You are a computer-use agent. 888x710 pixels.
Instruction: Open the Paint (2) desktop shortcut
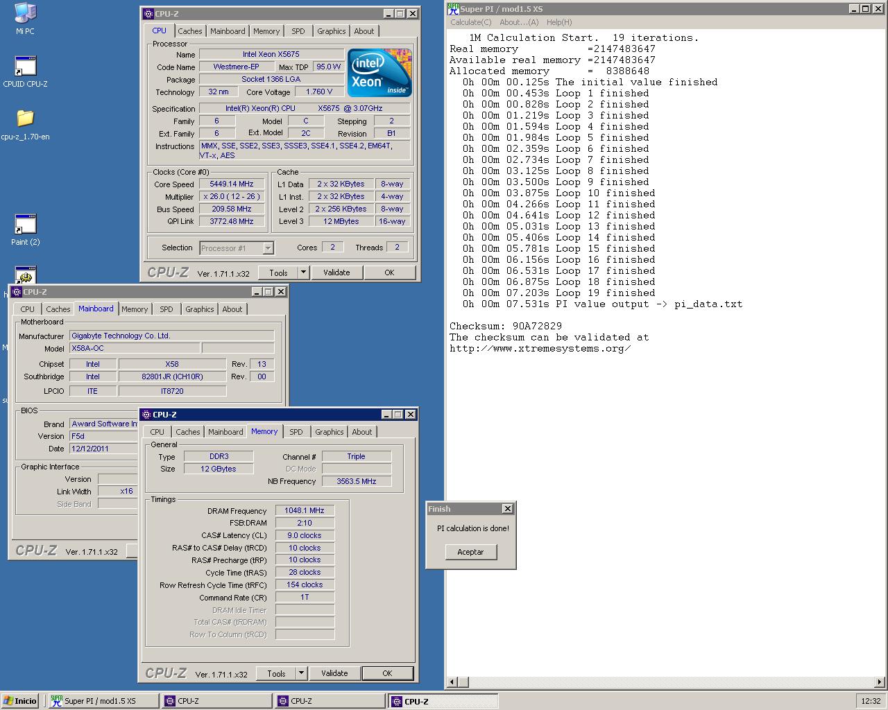coord(25,230)
